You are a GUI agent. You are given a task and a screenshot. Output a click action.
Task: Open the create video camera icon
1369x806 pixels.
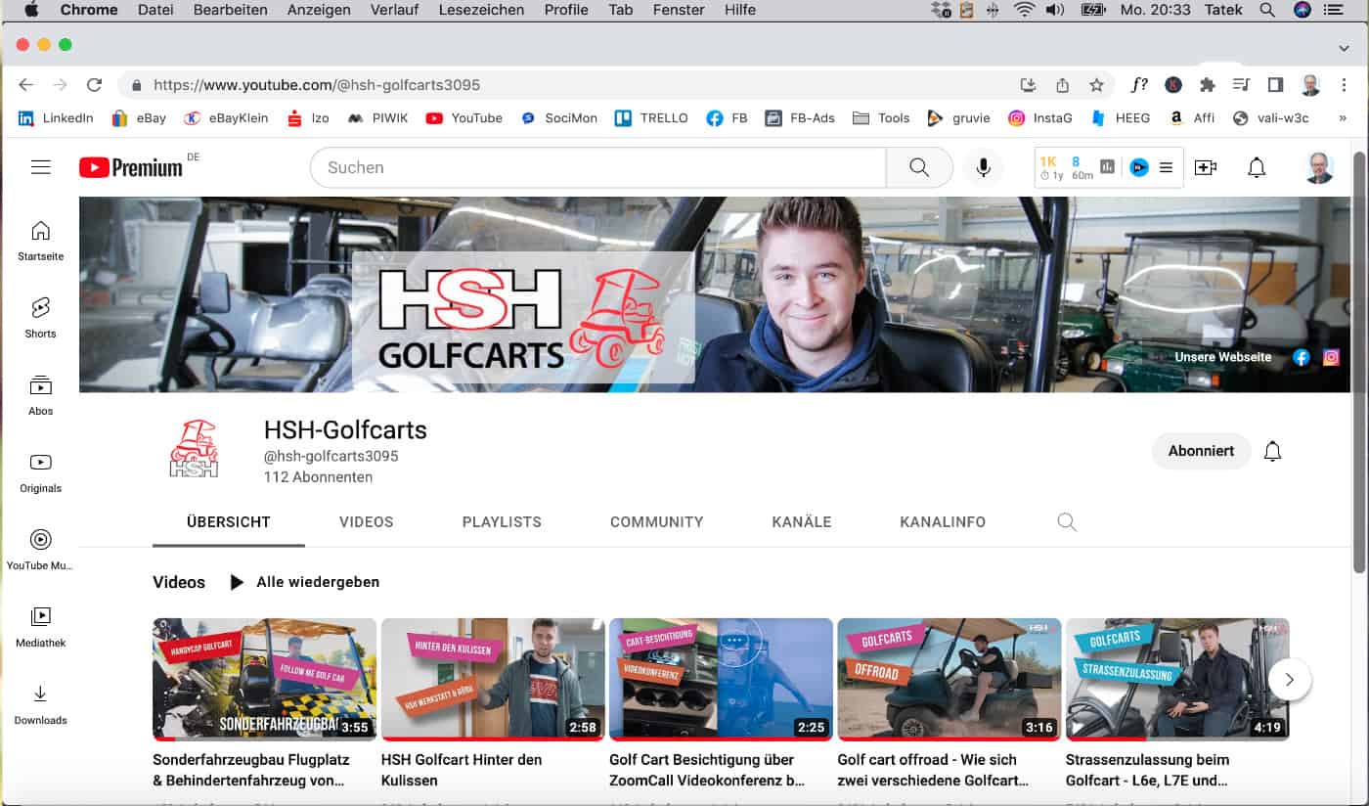[1206, 167]
